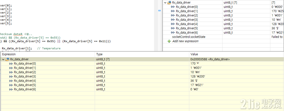The height and width of the screenshot is (111, 284).
Task: Click variable icon of lower Rx_data_driver[5]
Action: [x=11, y=85]
